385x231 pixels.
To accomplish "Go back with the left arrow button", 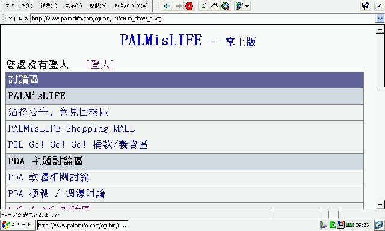I will (x=167, y=6).
